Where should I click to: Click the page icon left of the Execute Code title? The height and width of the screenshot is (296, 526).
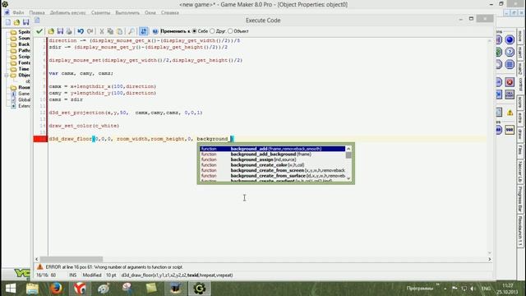point(37,20)
